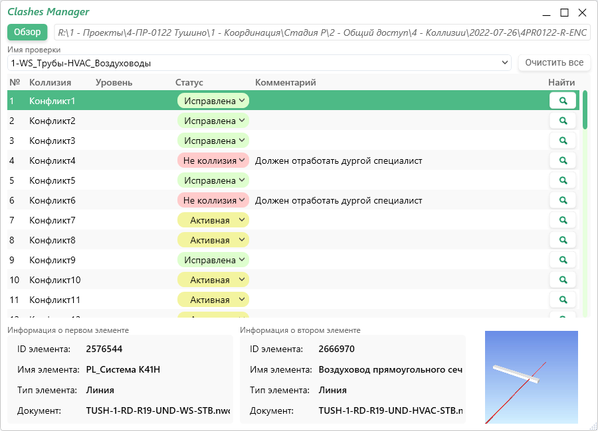Image resolution: width=598 pixels, height=431 pixels.
Task: Click the report file path field
Action: pos(322,32)
